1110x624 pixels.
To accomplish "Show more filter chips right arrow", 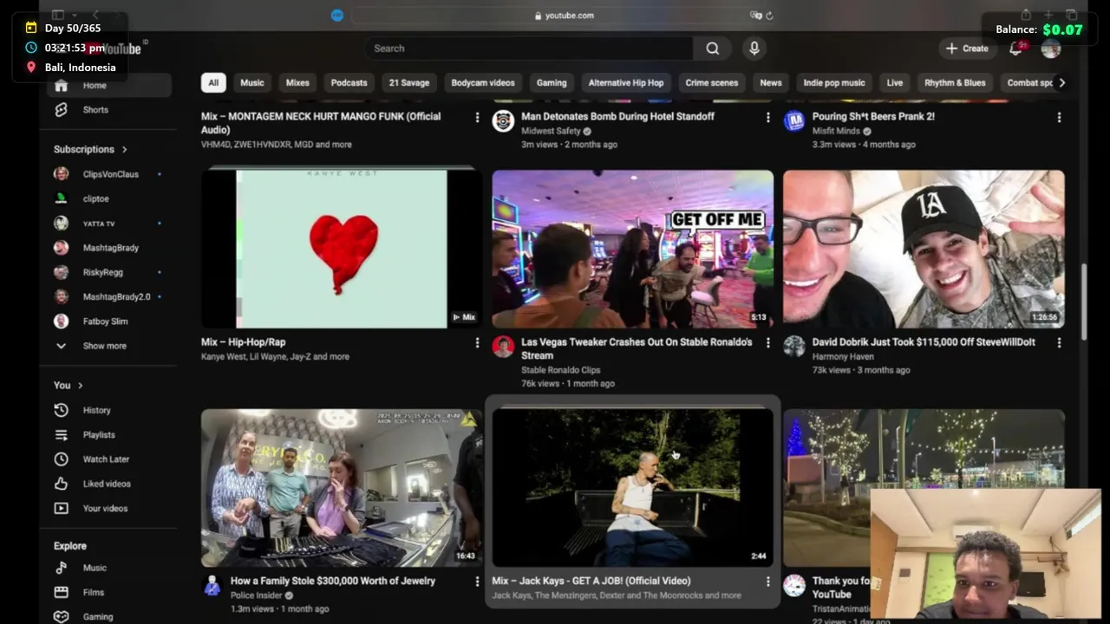I will [x=1061, y=83].
